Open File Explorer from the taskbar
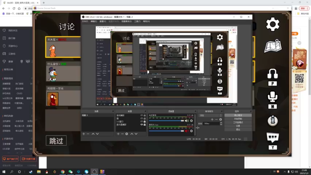This screenshot has width=311, height=175. (x=39, y=171)
